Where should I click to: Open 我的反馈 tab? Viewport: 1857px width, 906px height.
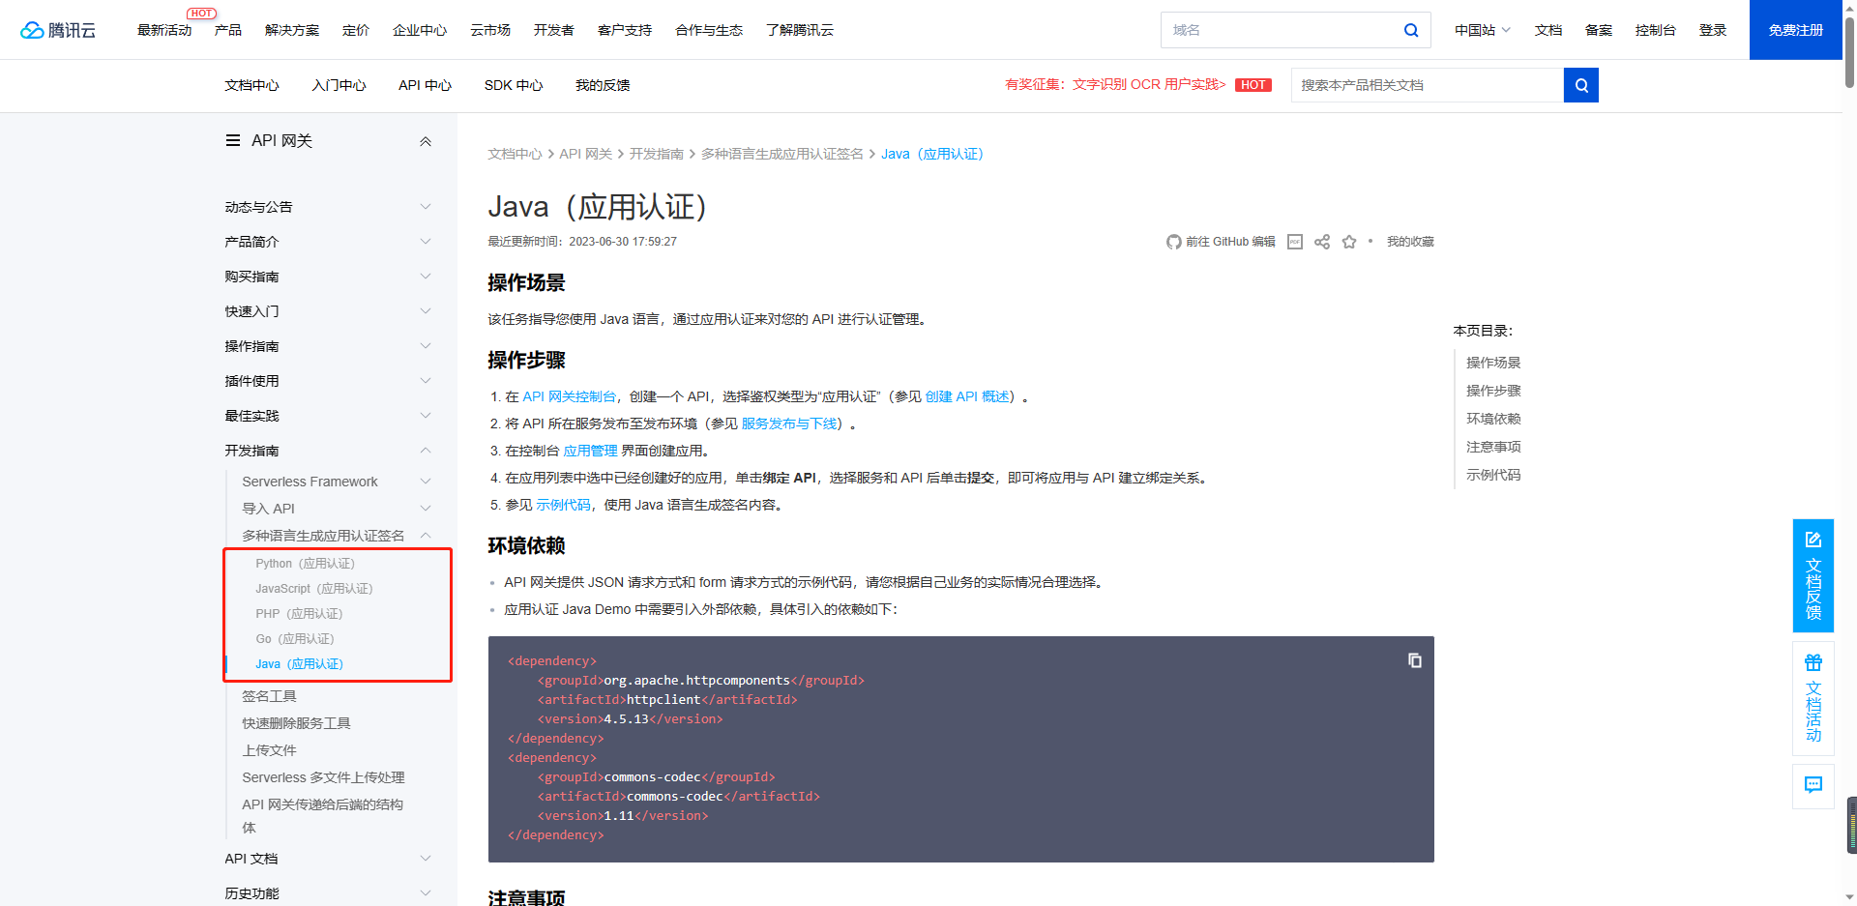coord(603,85)
